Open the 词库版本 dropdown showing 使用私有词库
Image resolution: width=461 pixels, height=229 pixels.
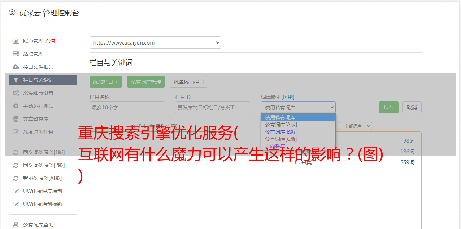coord(298,107)
